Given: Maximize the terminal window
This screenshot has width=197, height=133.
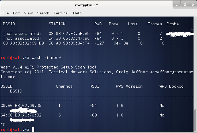Looking at the screenshot, I should click(185, 5).
